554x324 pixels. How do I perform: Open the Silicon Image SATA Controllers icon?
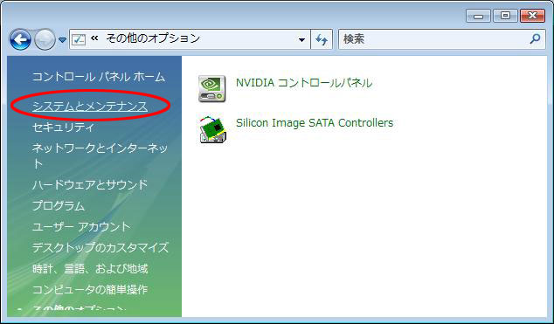coord(212,129)
